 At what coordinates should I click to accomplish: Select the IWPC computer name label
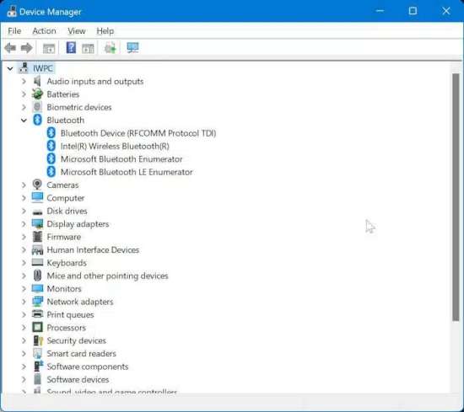43,68
